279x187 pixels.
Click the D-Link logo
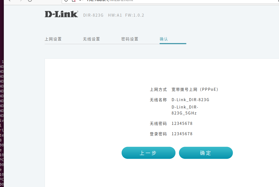pyautogui.click(x=61, y=14)
